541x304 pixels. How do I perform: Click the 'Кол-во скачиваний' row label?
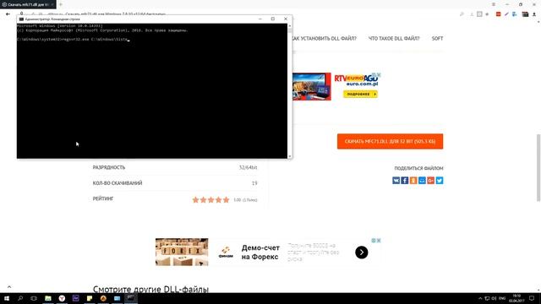tap(117, 183)
